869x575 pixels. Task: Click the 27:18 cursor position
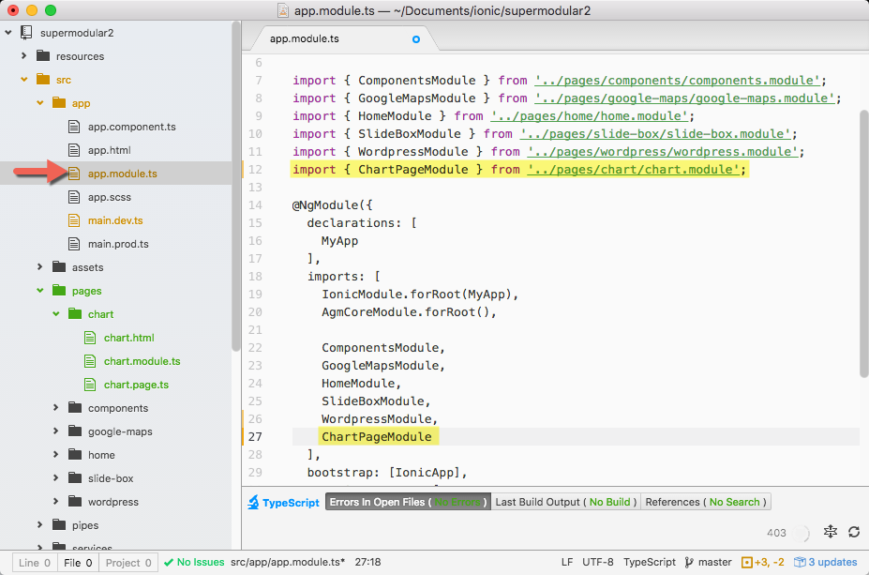[x=367, y=562]
